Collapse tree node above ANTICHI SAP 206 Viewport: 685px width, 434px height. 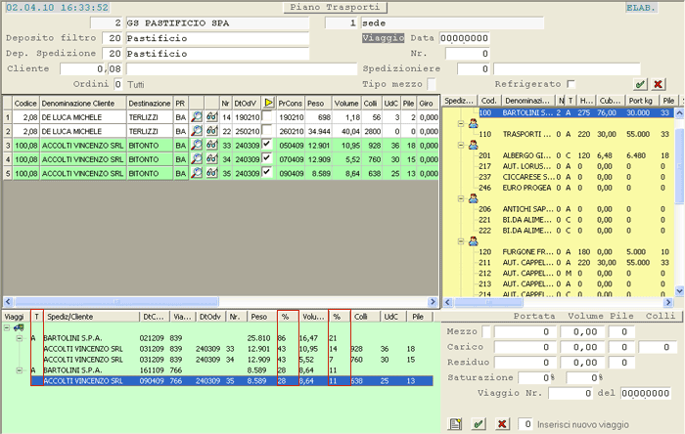click(461, 198)
